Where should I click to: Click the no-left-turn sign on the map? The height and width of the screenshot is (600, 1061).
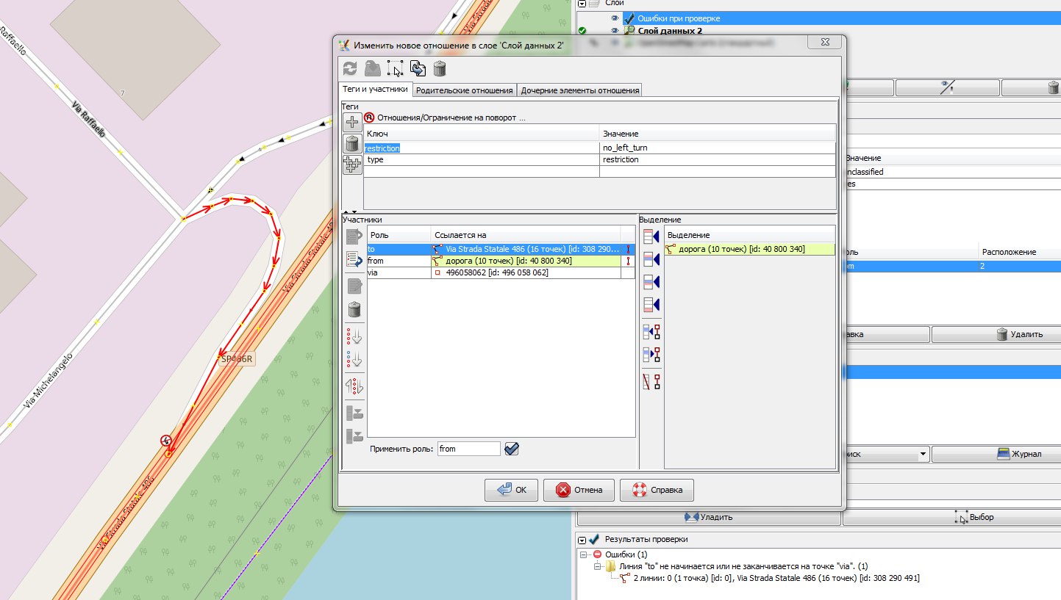(x=167, y=441)
